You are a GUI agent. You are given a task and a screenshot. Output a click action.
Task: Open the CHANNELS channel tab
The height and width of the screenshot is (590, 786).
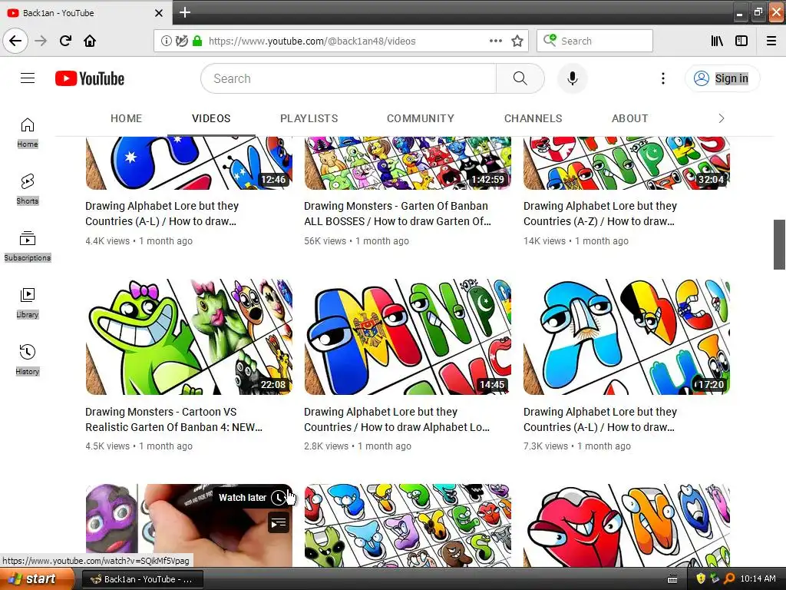click(x=533, y=118)
